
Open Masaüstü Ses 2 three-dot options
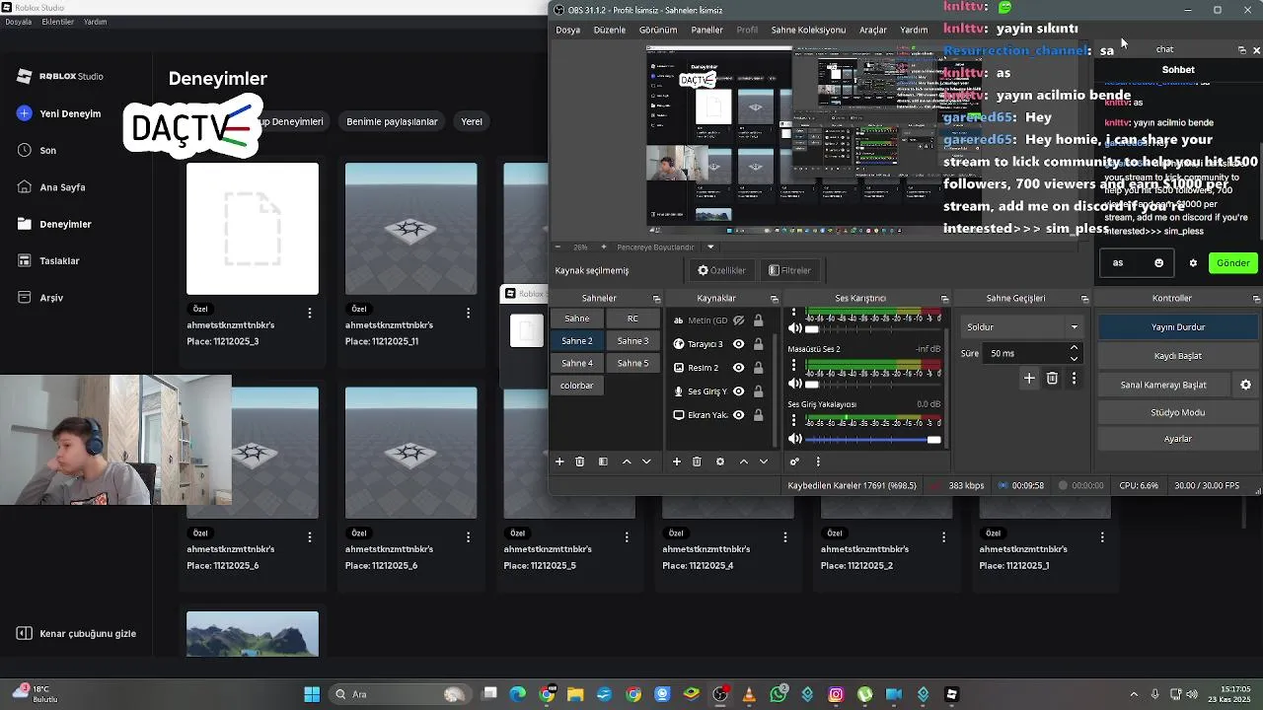tap(793, 366)
